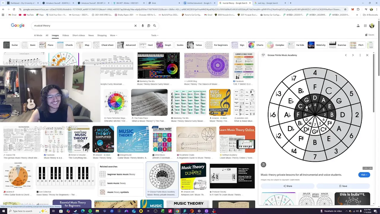Open three-dot options in preview panel

point(360,55)
